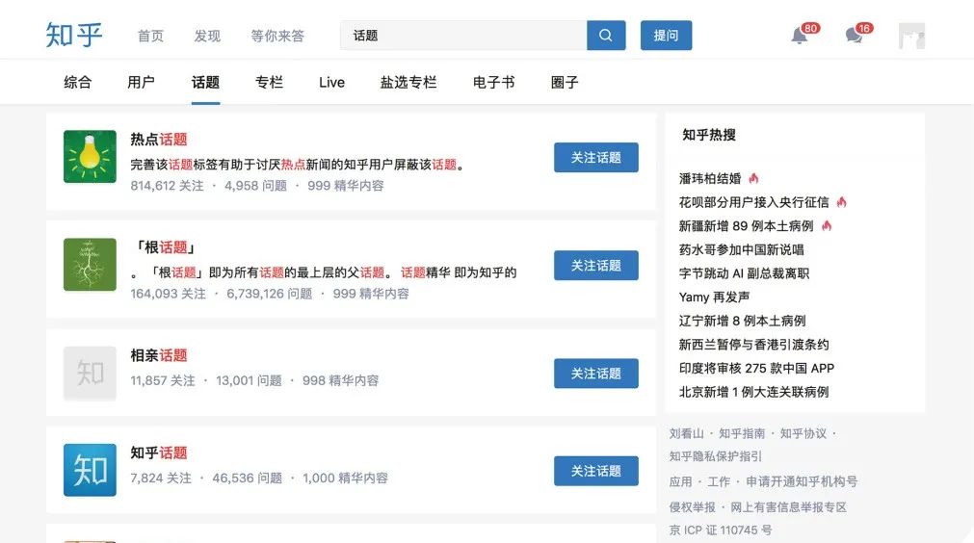This screenshot has width=974, height=543.
Task: Open hot search 北京新增 1 例大连关联病例
Action: click(x=754, y=392)
